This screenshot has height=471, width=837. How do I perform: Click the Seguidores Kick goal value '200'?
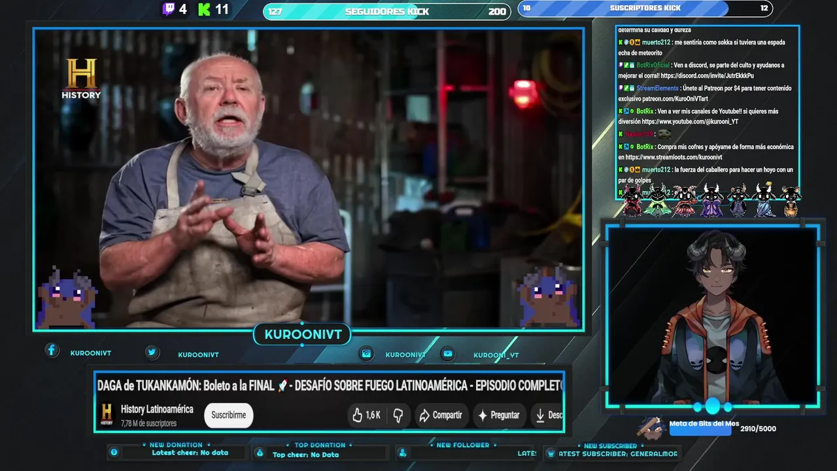click(x=497, y=12)
